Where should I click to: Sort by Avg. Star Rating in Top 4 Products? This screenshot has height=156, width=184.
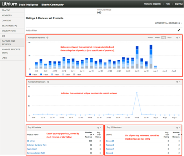pyautogui.click(x=98, y=135)
